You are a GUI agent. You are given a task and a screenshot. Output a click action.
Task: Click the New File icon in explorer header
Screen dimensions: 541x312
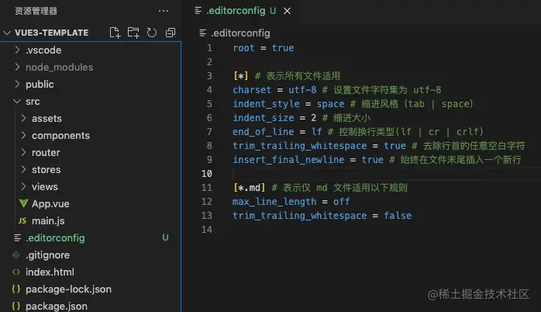pyautogui.click(x=115, y=33)
